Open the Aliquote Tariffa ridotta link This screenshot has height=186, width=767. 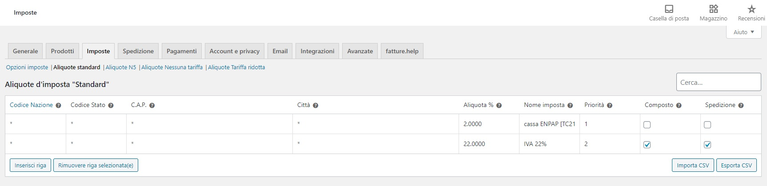[x=236, y=67]
